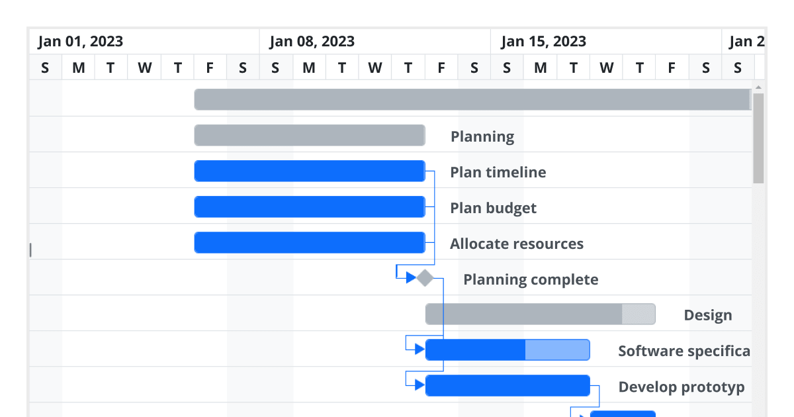Viewport: 794px width, 417px height.
Task: Click the vertical scrollbar thumb
Action: click(x=758, y=138)
